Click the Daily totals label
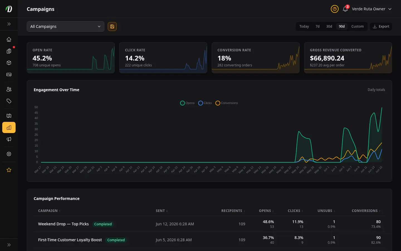Viewport: 401px width, 251px height. click(376, 90)
